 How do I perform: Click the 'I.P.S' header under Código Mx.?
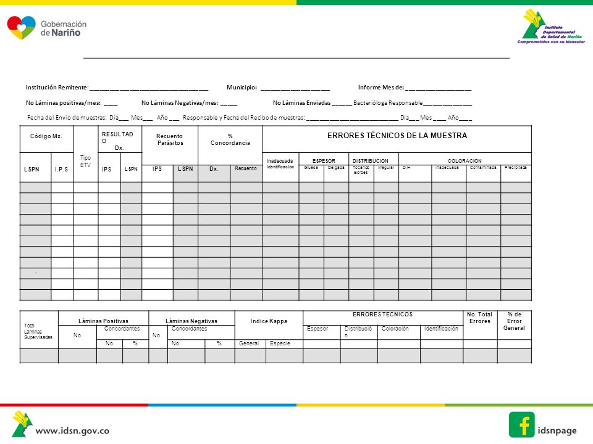pyautogui.click(x=61, y=170)
